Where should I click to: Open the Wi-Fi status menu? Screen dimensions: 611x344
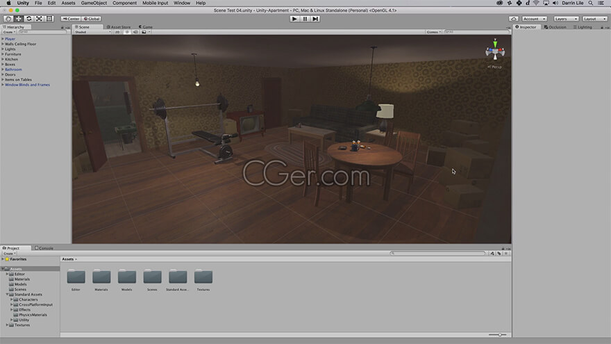click(x=536, y=3)
